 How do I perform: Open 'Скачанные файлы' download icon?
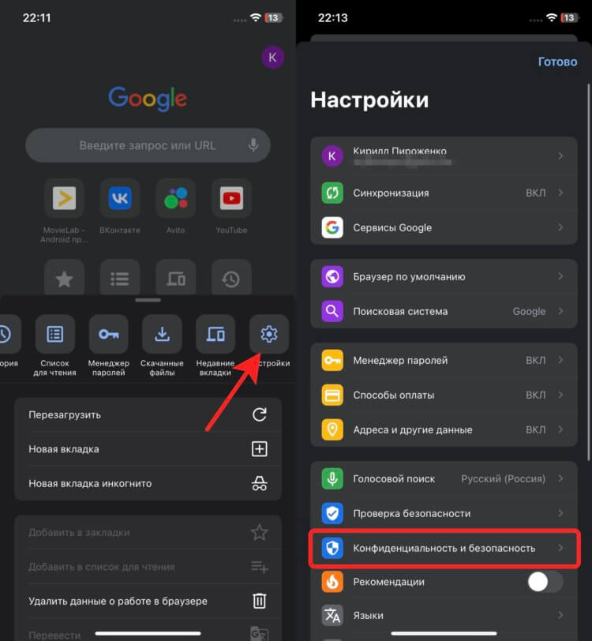pyautogui.click(x=162, y=334)
